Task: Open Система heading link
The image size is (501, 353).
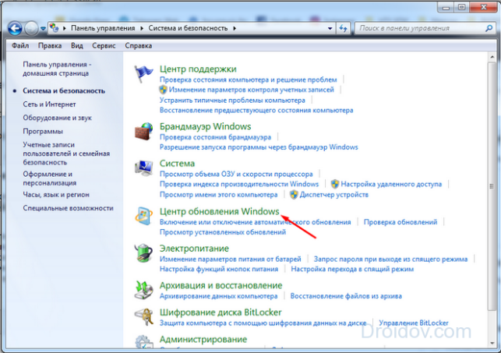Action: (177, 163)
